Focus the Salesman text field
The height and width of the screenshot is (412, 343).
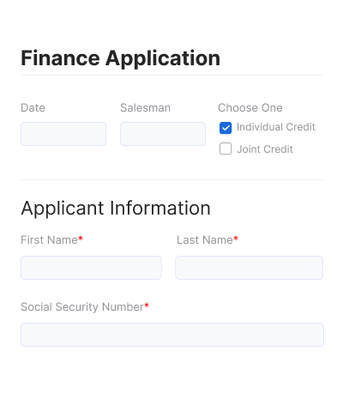tap(163, 134)
